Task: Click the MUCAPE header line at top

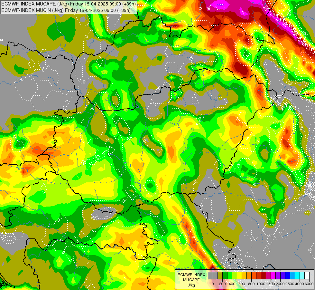Action: [x=69, y=4]
